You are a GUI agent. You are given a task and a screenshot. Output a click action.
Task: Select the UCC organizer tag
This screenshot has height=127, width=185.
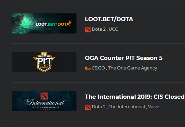tap(113, 29)
